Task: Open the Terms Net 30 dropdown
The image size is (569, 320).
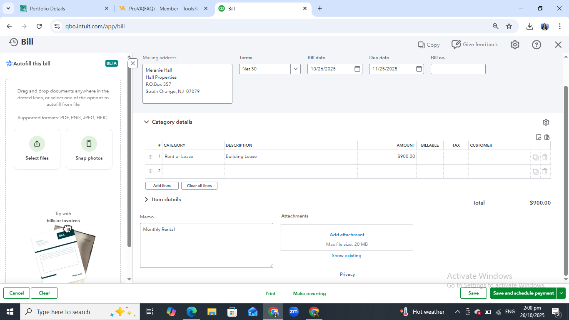Action: [x=296, y=69]
